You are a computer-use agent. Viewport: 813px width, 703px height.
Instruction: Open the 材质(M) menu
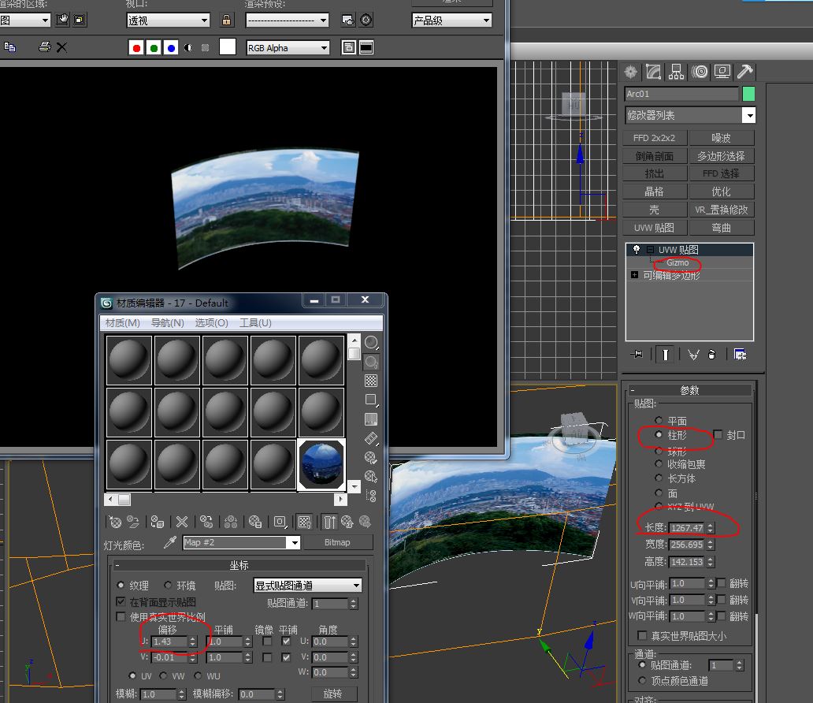pyautogui.click(x=122, y=322)
